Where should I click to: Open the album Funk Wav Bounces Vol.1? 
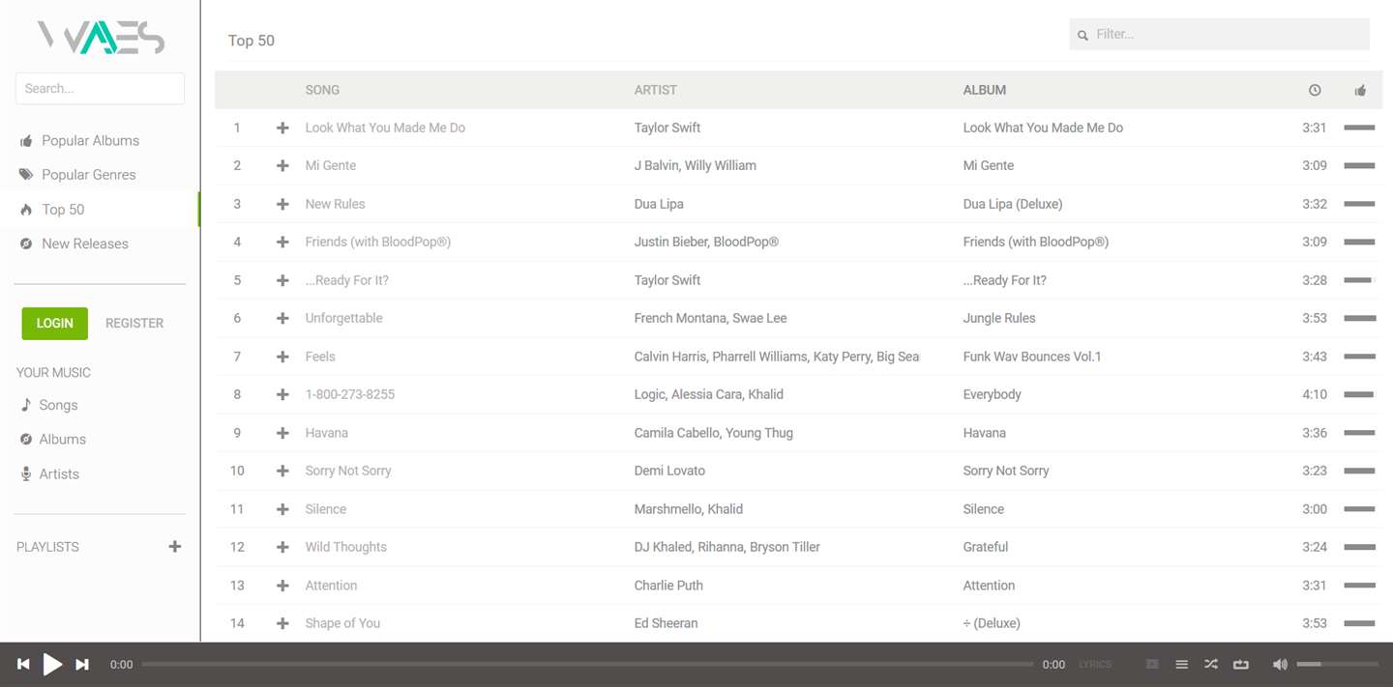pyautogui.click(x=1032, y=357)
